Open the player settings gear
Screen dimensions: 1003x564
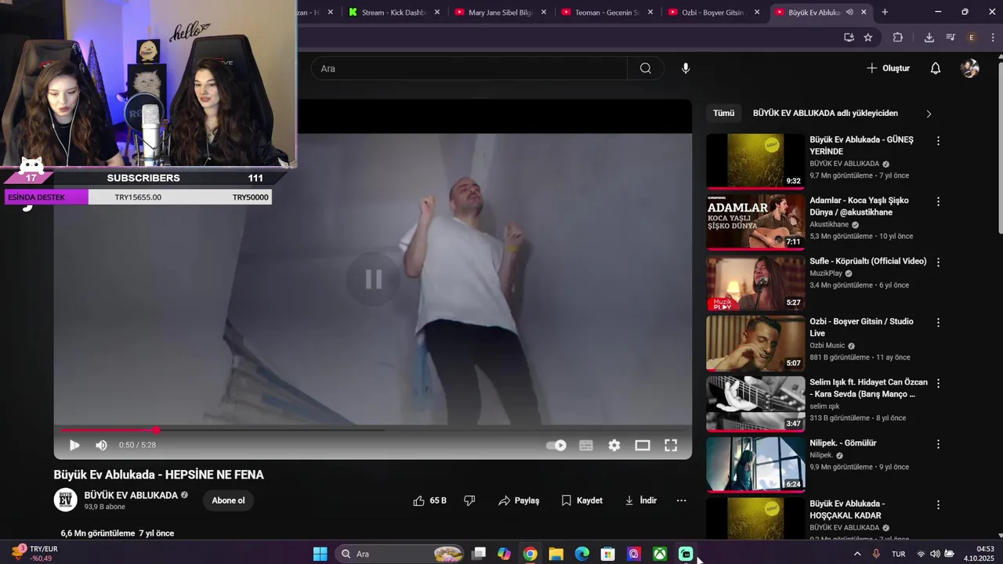pos(614,445)
